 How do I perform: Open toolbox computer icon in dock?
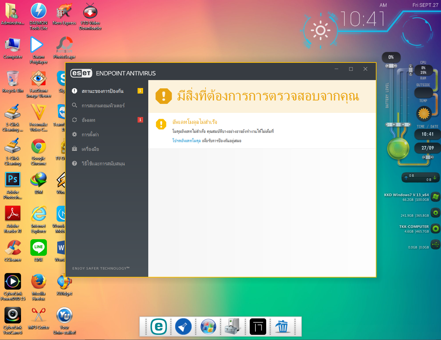233,327
